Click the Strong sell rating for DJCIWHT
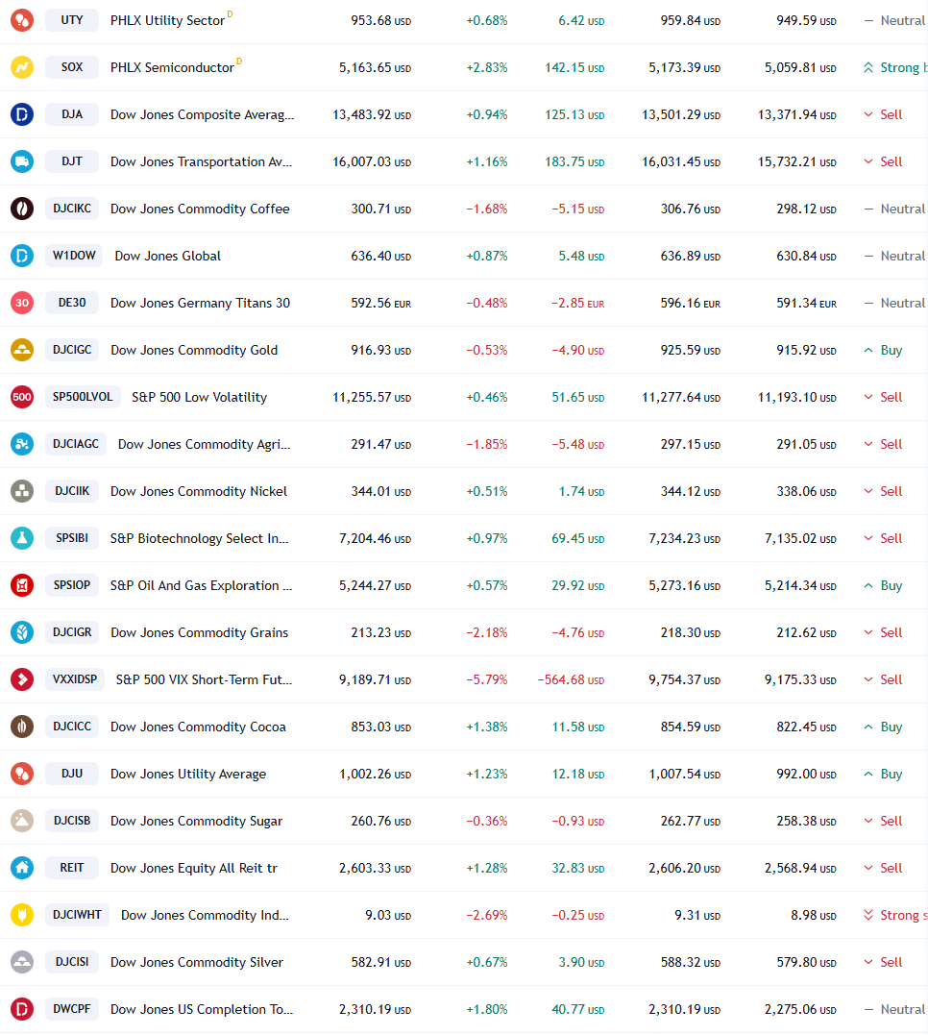 (895, 915)
